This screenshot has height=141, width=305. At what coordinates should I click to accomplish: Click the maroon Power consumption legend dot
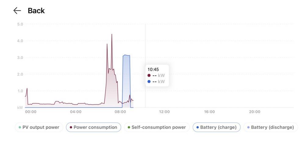71,128
